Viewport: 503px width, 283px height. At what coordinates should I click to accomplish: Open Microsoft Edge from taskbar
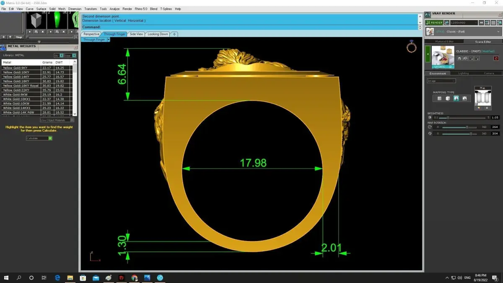tap(57, 278)
